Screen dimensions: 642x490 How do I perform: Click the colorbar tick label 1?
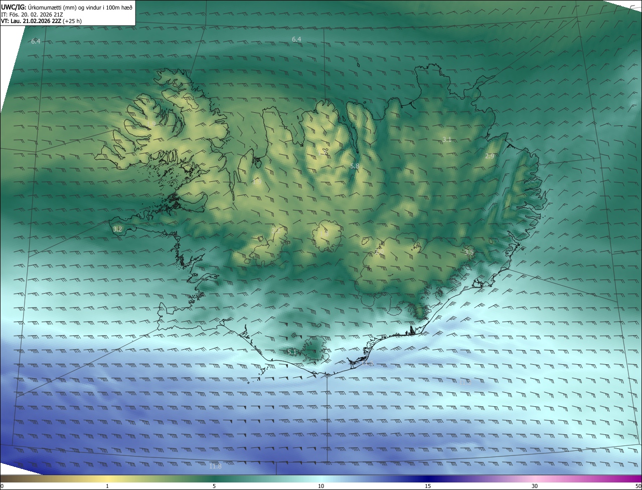107,486
